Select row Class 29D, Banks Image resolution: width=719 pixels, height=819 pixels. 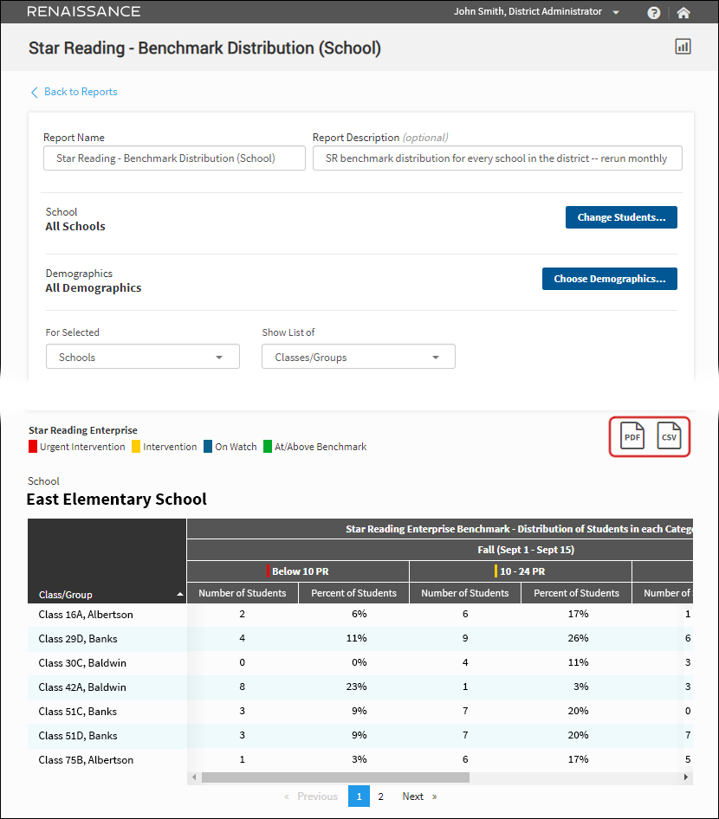point(360,638)
